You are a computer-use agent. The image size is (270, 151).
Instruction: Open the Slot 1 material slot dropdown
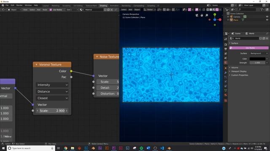pyautogui.click(x=72, y=10)
